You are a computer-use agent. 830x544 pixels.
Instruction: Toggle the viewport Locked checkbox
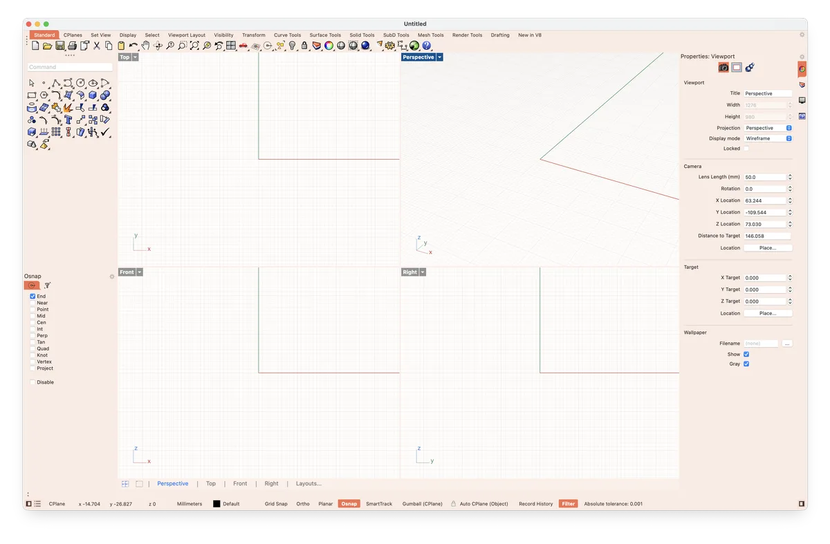point(746,149)
